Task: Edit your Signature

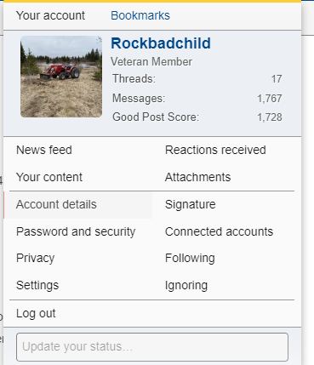Action: 191,204
